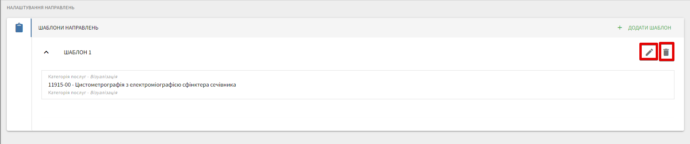Click the lower italic Візуалізація text
Viewport: 690px width, 144px height.
(x=104, y=93)
